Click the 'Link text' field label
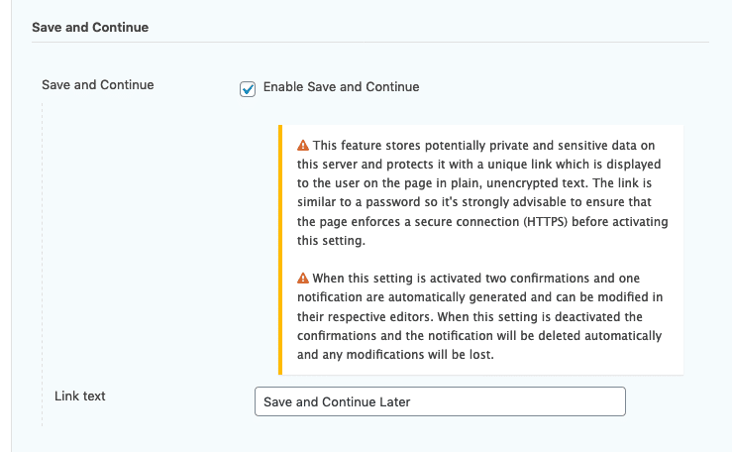Viewport: 732px width, 452px height. (80, 395)
